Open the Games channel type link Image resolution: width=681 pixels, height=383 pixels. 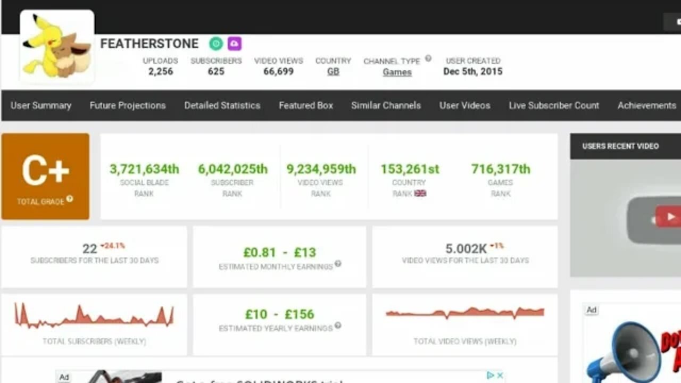tap(397, 72)
